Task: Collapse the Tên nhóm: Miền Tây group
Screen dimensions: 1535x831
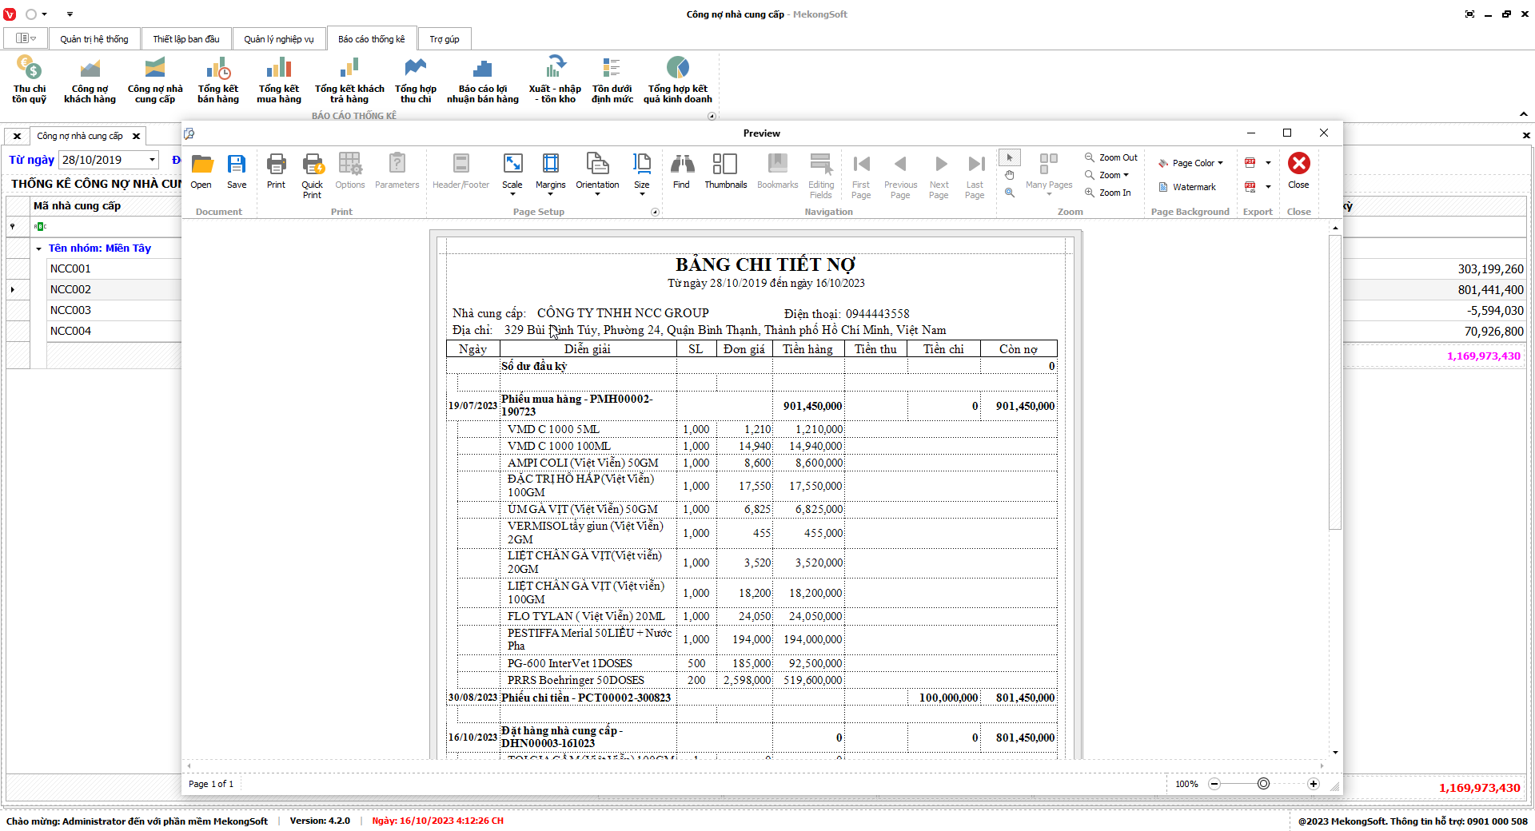Action: click(38, 249)
